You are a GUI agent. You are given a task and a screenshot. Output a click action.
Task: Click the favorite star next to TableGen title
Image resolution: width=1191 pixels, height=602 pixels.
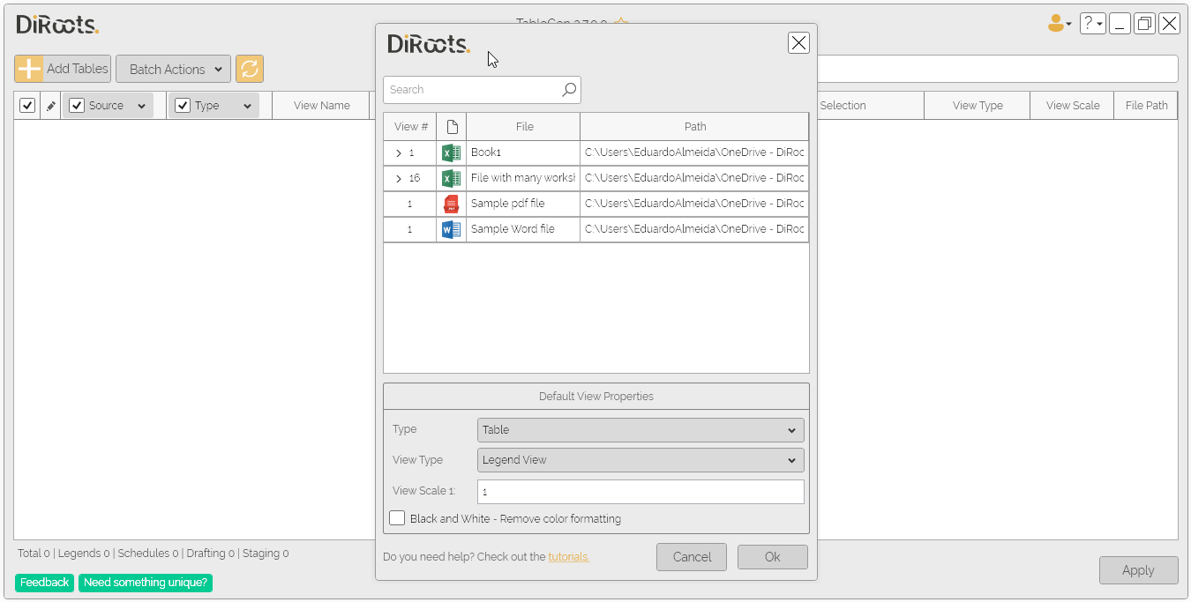coord(621,21)
